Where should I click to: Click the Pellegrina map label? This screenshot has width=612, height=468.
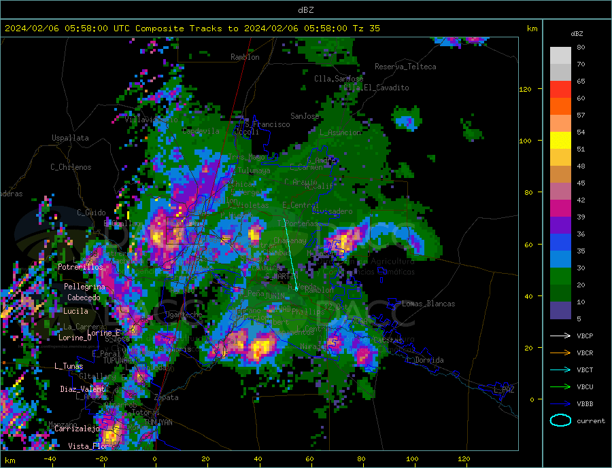(x=85, y=287)
